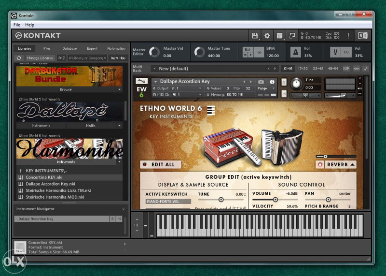Click the PV button on instrument header
The width and height of the screenshot is (386, 276).
tap(360, 94)
